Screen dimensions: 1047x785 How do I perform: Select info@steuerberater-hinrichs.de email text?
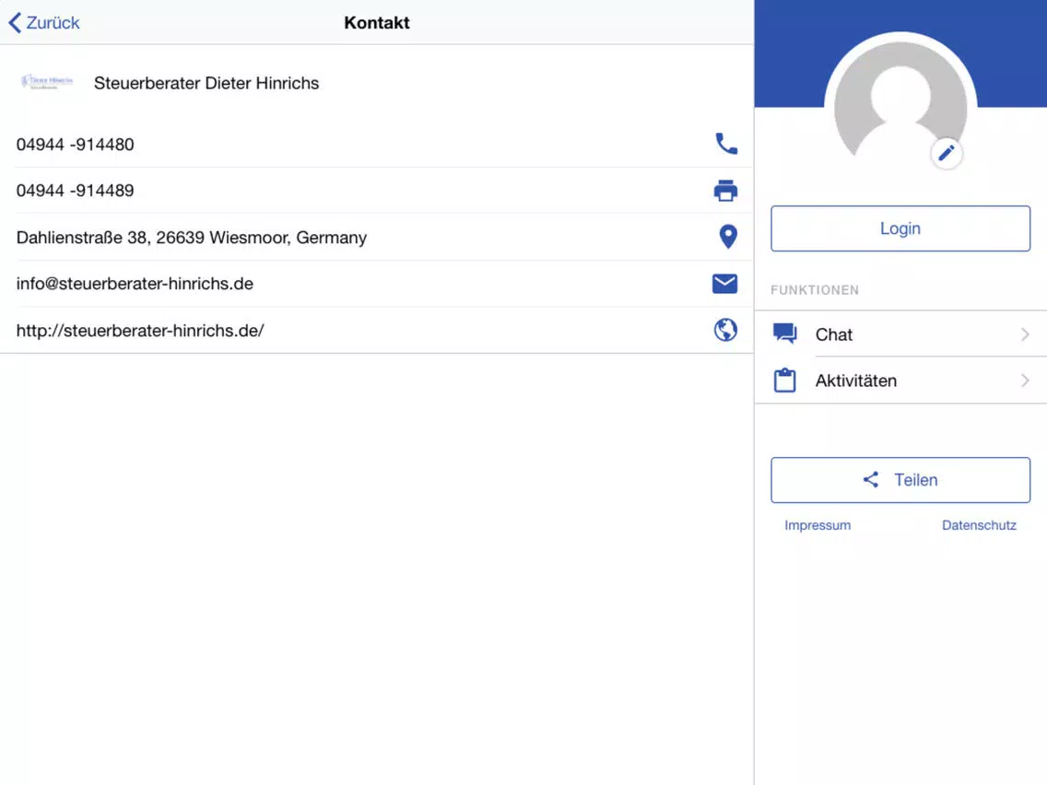(135, 284)
